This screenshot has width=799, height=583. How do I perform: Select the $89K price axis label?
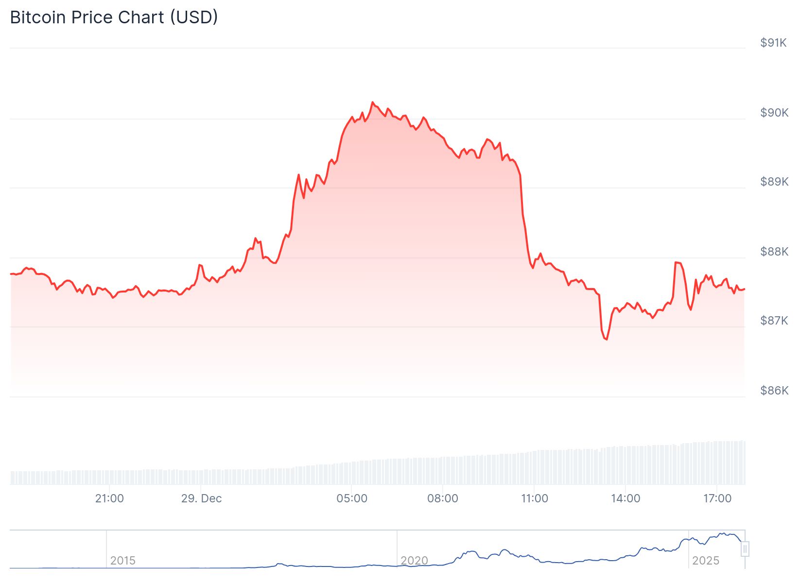(774, 182)
